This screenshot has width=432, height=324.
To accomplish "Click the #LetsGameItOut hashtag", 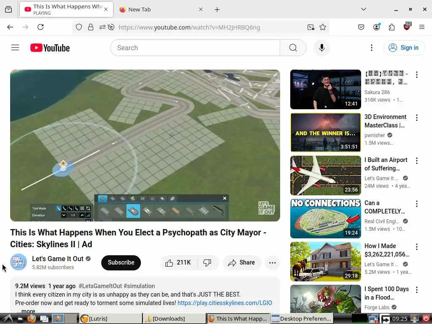I will pyautogui.click(x=100, y=286).
